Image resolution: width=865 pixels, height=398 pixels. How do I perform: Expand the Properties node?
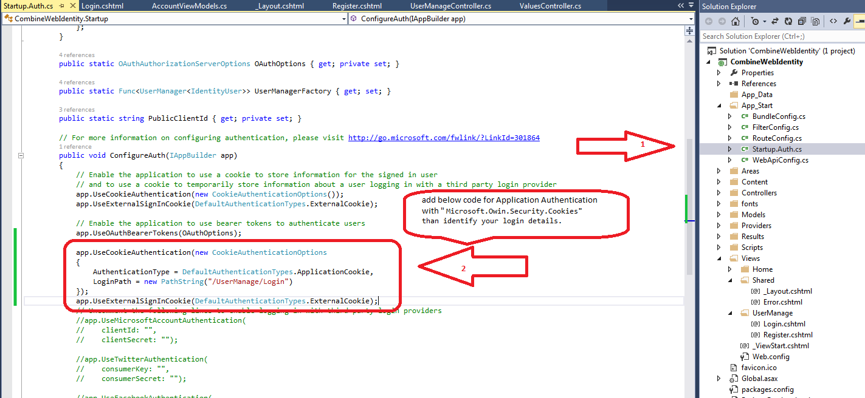click(x=719, y=73)
